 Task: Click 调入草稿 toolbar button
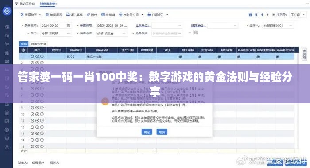(74, 15)
